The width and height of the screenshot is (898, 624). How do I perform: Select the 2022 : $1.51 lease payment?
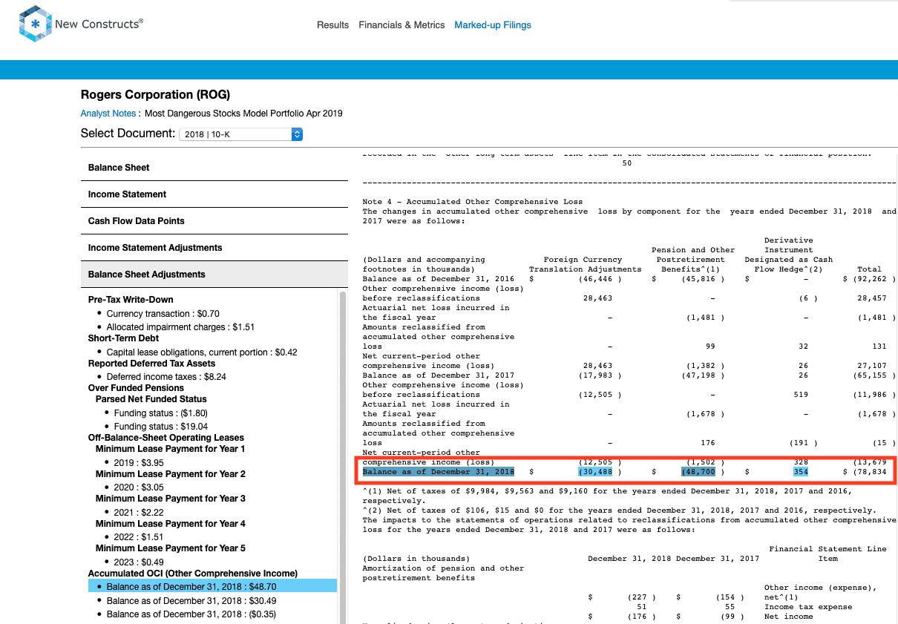click(x=139, y=537)
